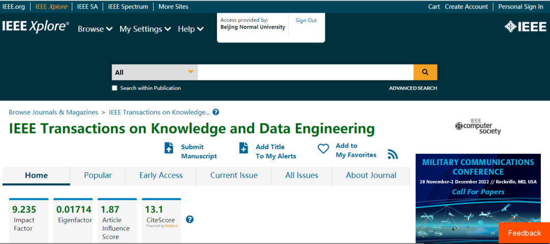Open the All Issues tab
The height and width of the screenshot is (244, 550).
click(x=301, y=175)
